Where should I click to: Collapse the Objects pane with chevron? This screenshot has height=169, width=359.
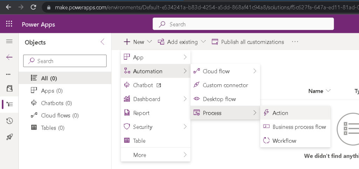click(x=102, y=42)
